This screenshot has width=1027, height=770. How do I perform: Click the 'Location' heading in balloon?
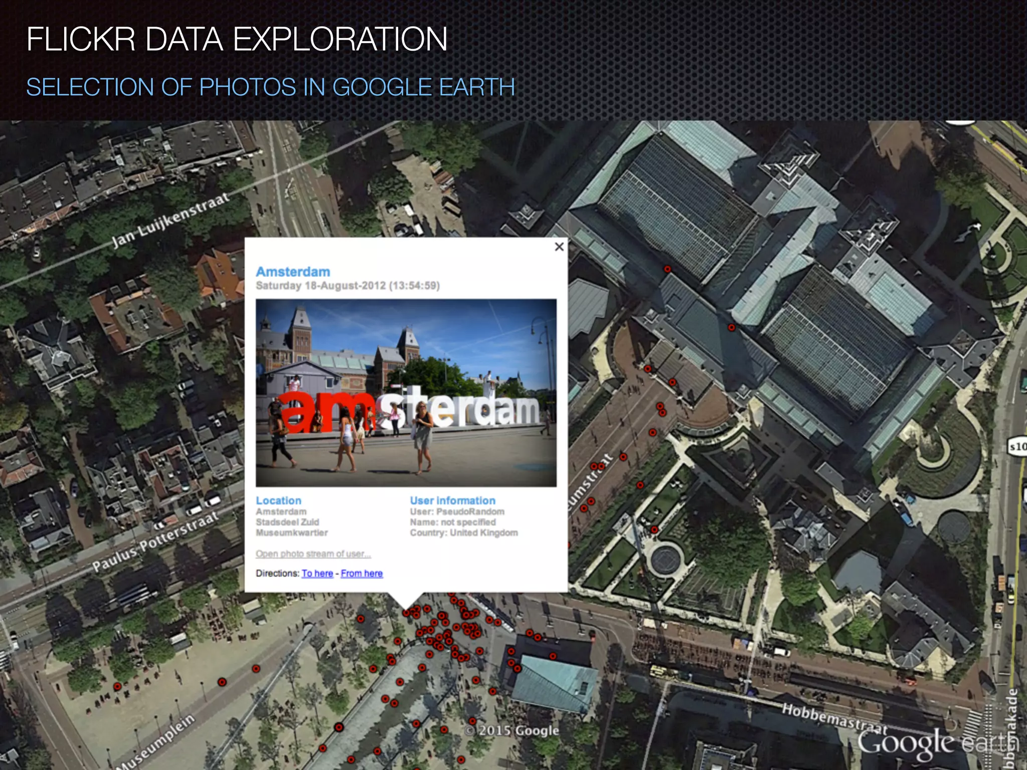coord(278,500)
